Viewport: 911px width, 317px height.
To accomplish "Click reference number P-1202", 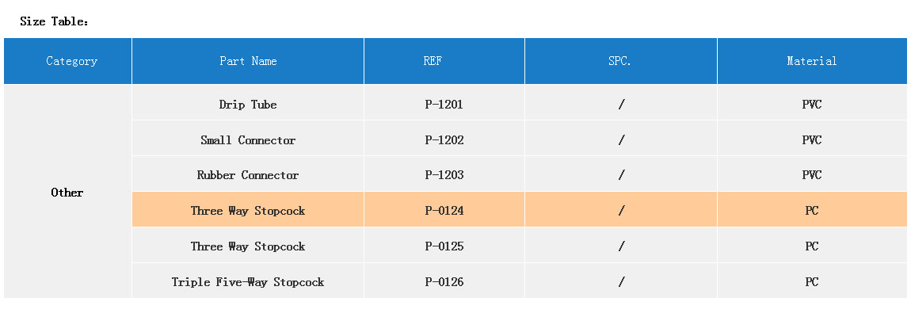I will 444,140.
